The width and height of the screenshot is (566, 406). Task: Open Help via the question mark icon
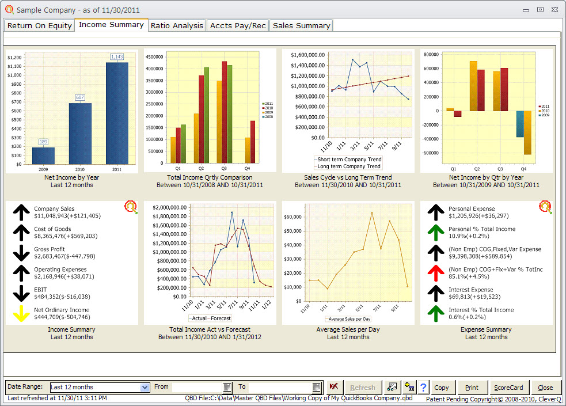point(423,387)
